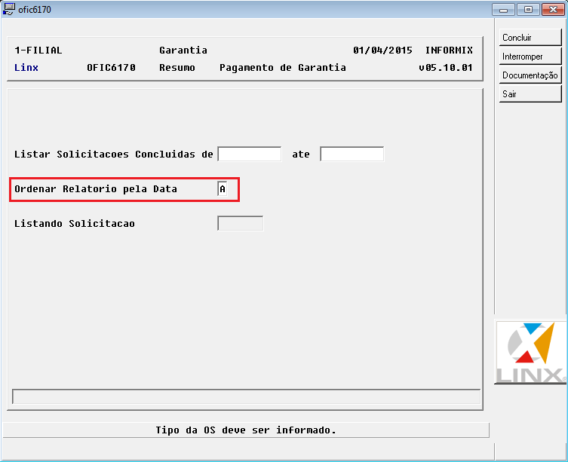Click the 'Resumo' header text
Viewport: 568px width, 462px height.
(x=177, y=68)
